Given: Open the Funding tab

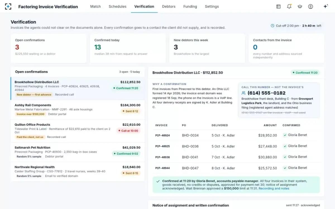Looking at the screenshot, I should (x=190, y=6).
